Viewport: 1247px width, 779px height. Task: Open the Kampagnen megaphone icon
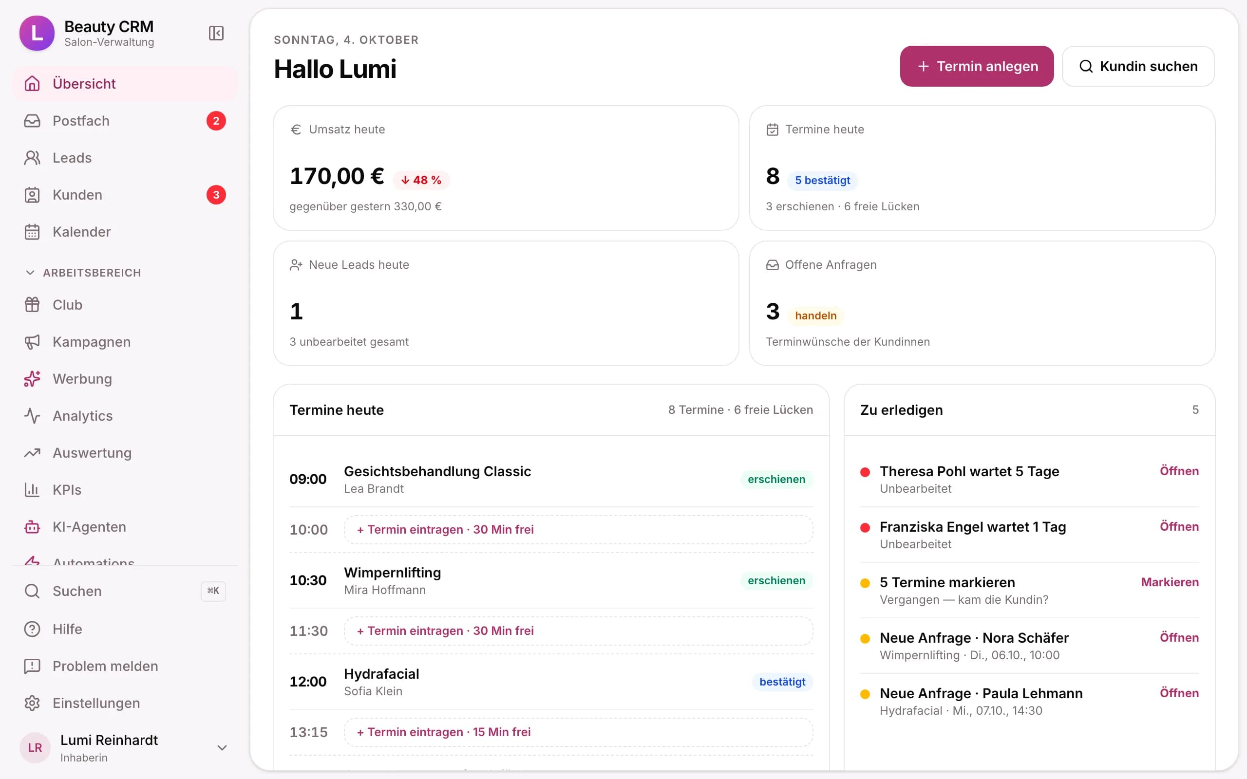[32, 342]
